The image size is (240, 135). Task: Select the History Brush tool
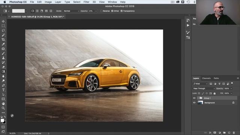pos(3,63)
